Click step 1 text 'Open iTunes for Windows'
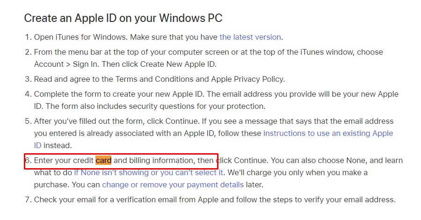The height and width of the screenshot is (220, 421). [80, 37]
